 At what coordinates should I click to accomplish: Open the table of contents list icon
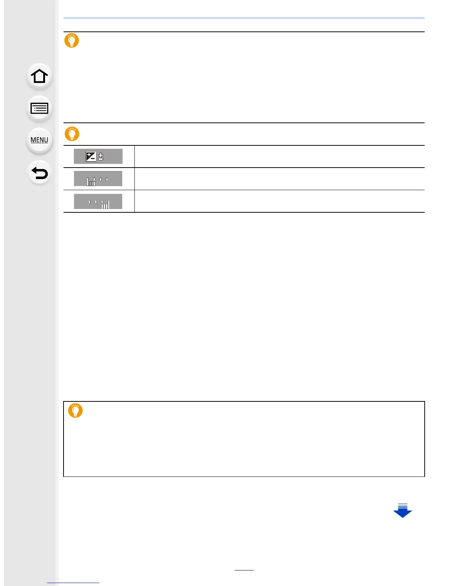coord(39,108)
